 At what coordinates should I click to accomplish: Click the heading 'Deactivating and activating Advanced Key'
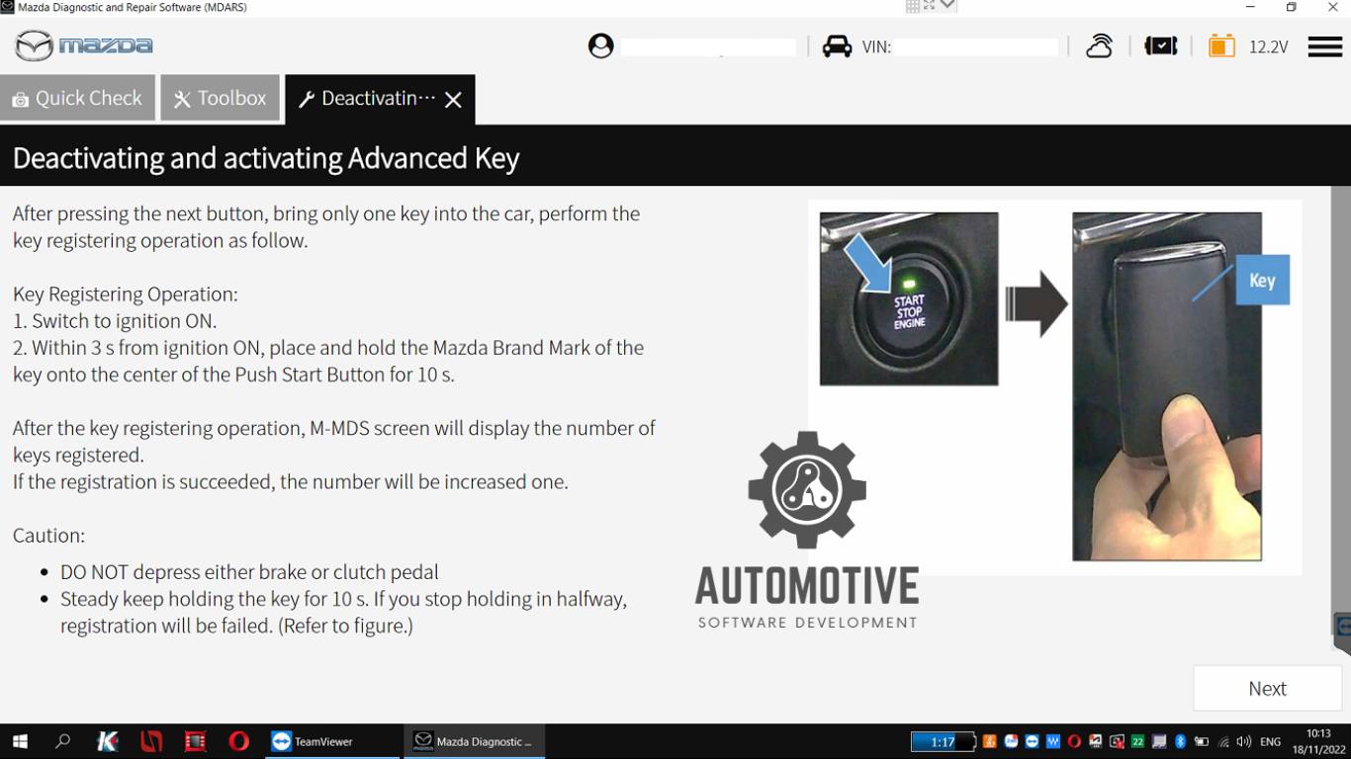pyautogui.click(x=266, y=158)
